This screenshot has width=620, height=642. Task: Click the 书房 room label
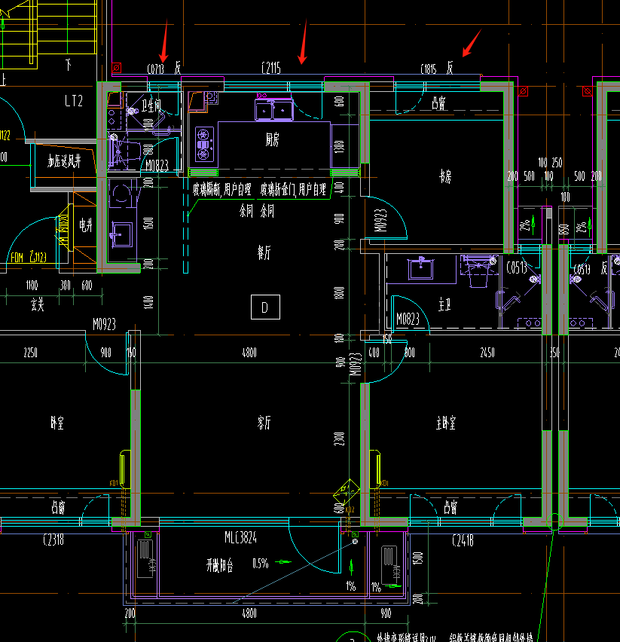444,176
